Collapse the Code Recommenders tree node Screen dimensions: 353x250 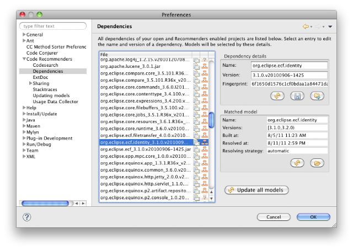pyautogui.click(x=24, y=59)
